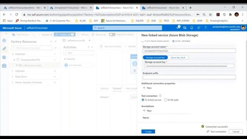Open the ADF bookmark folder
The width and height of the screenshot is (247, 139).
tap(93, 20)
